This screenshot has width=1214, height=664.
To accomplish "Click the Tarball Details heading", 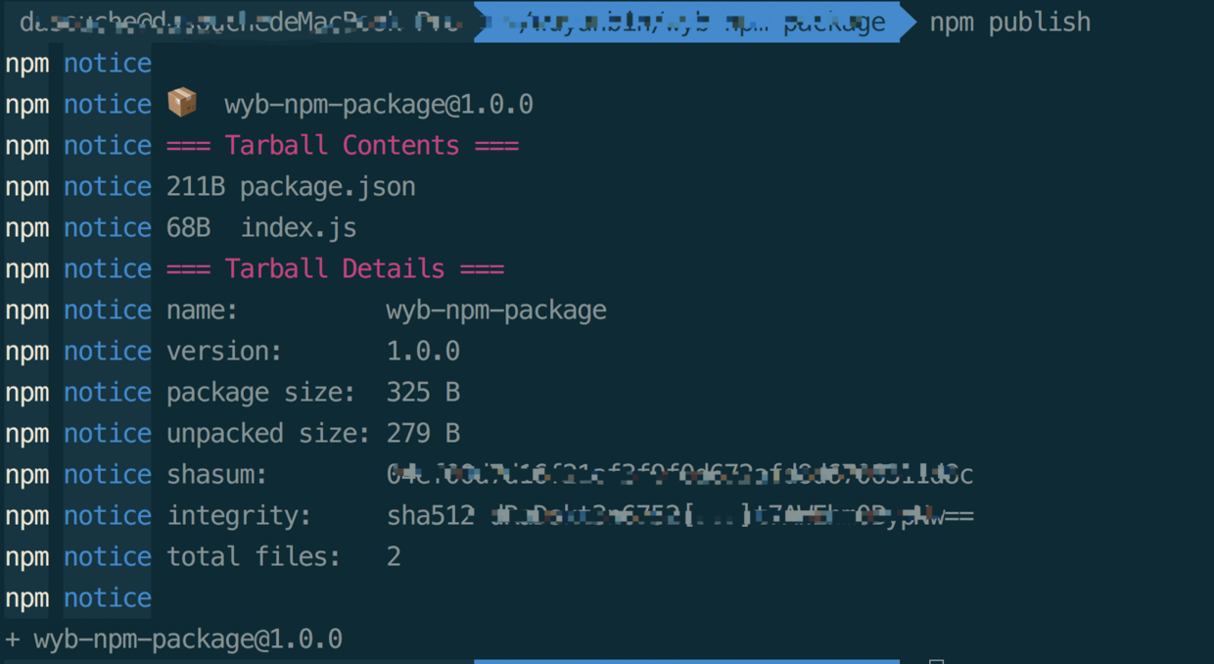I will point(336,268).
